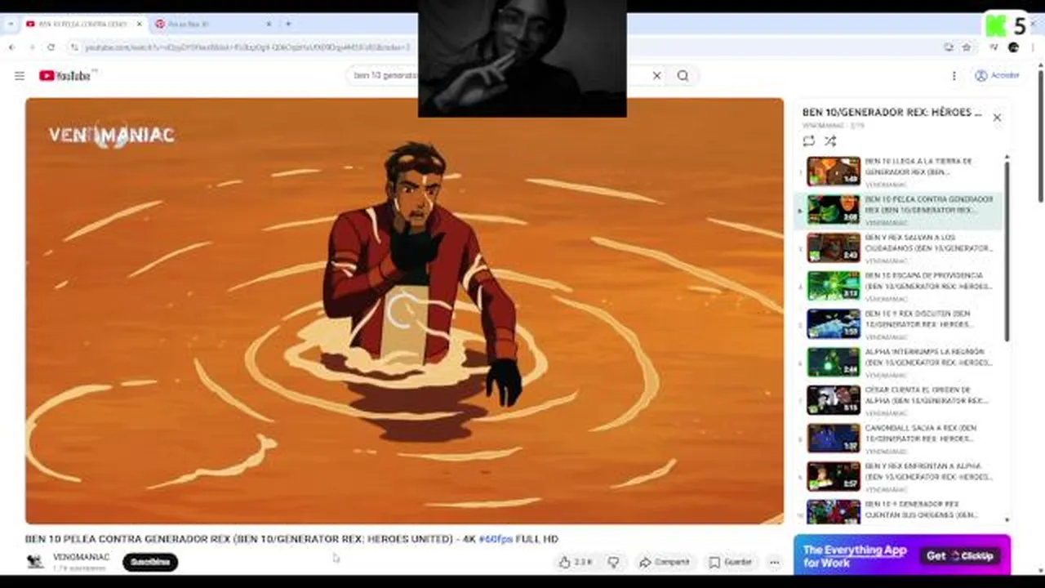Open the ClickUp Everything App ad banner
The height and width of the screenshot is (588, 1045).
click(902, 555)
